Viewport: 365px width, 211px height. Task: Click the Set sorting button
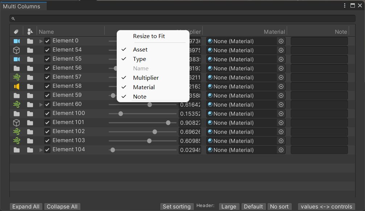177,207
